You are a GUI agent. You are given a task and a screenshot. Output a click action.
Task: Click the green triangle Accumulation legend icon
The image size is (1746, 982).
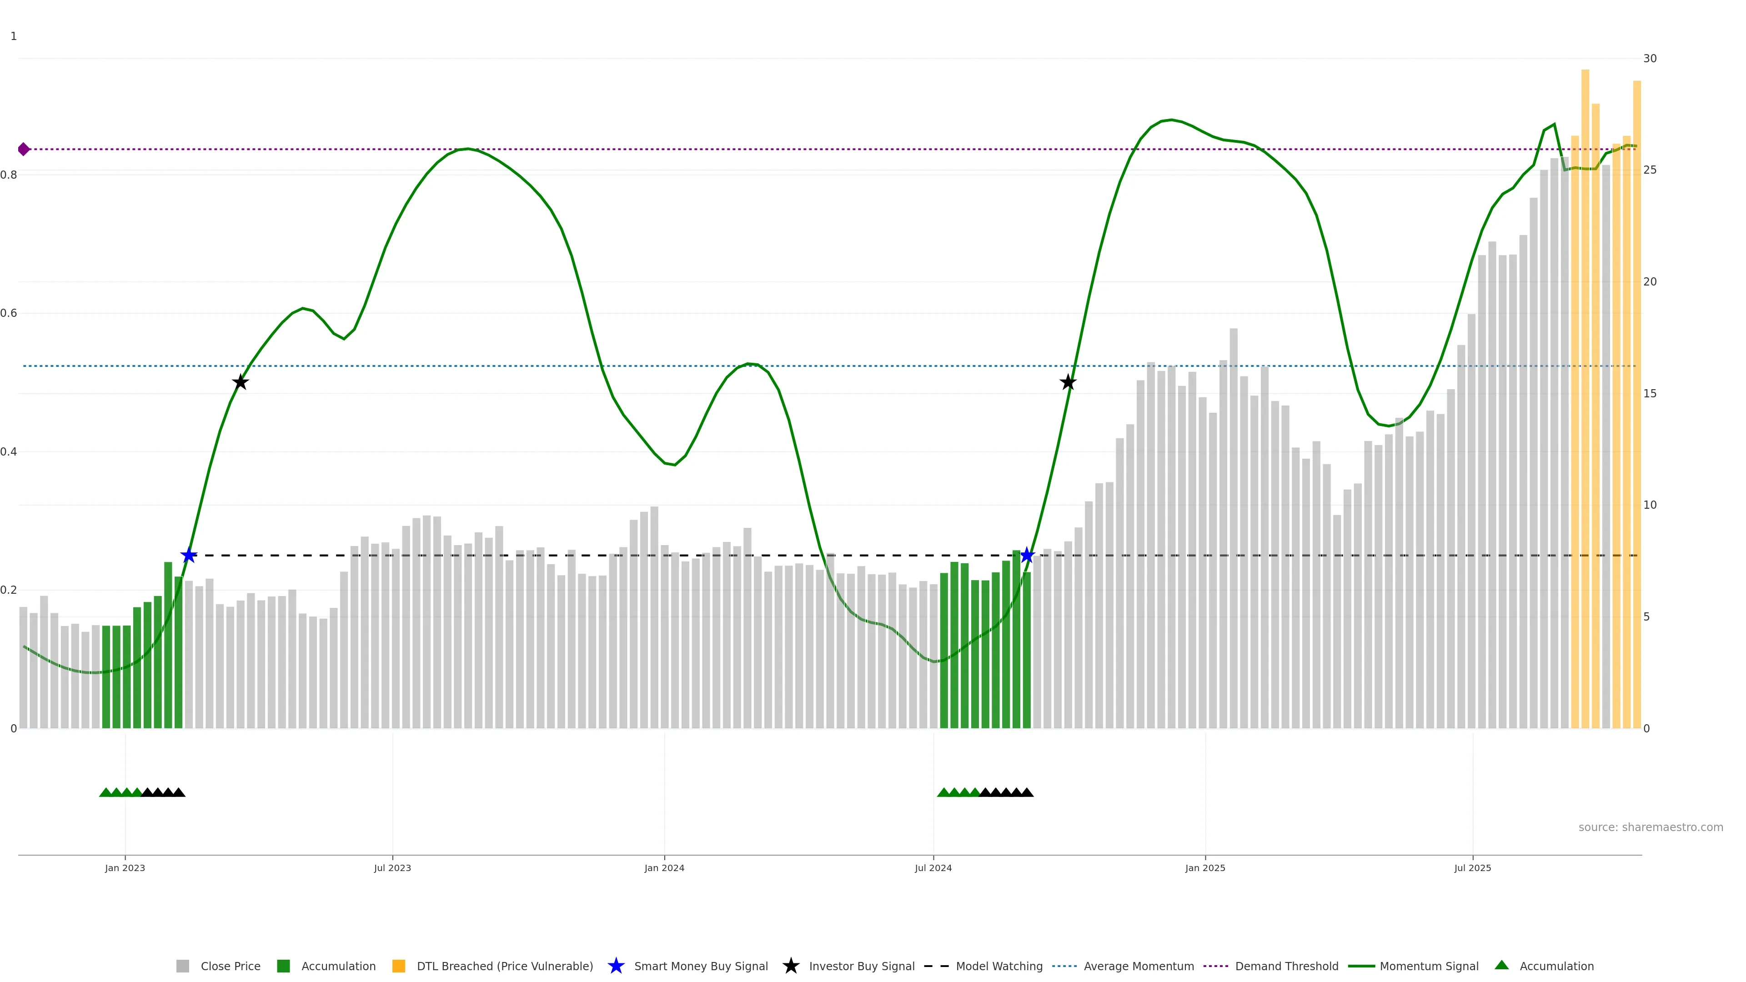pyautogui.click(x=1501, y=966)
